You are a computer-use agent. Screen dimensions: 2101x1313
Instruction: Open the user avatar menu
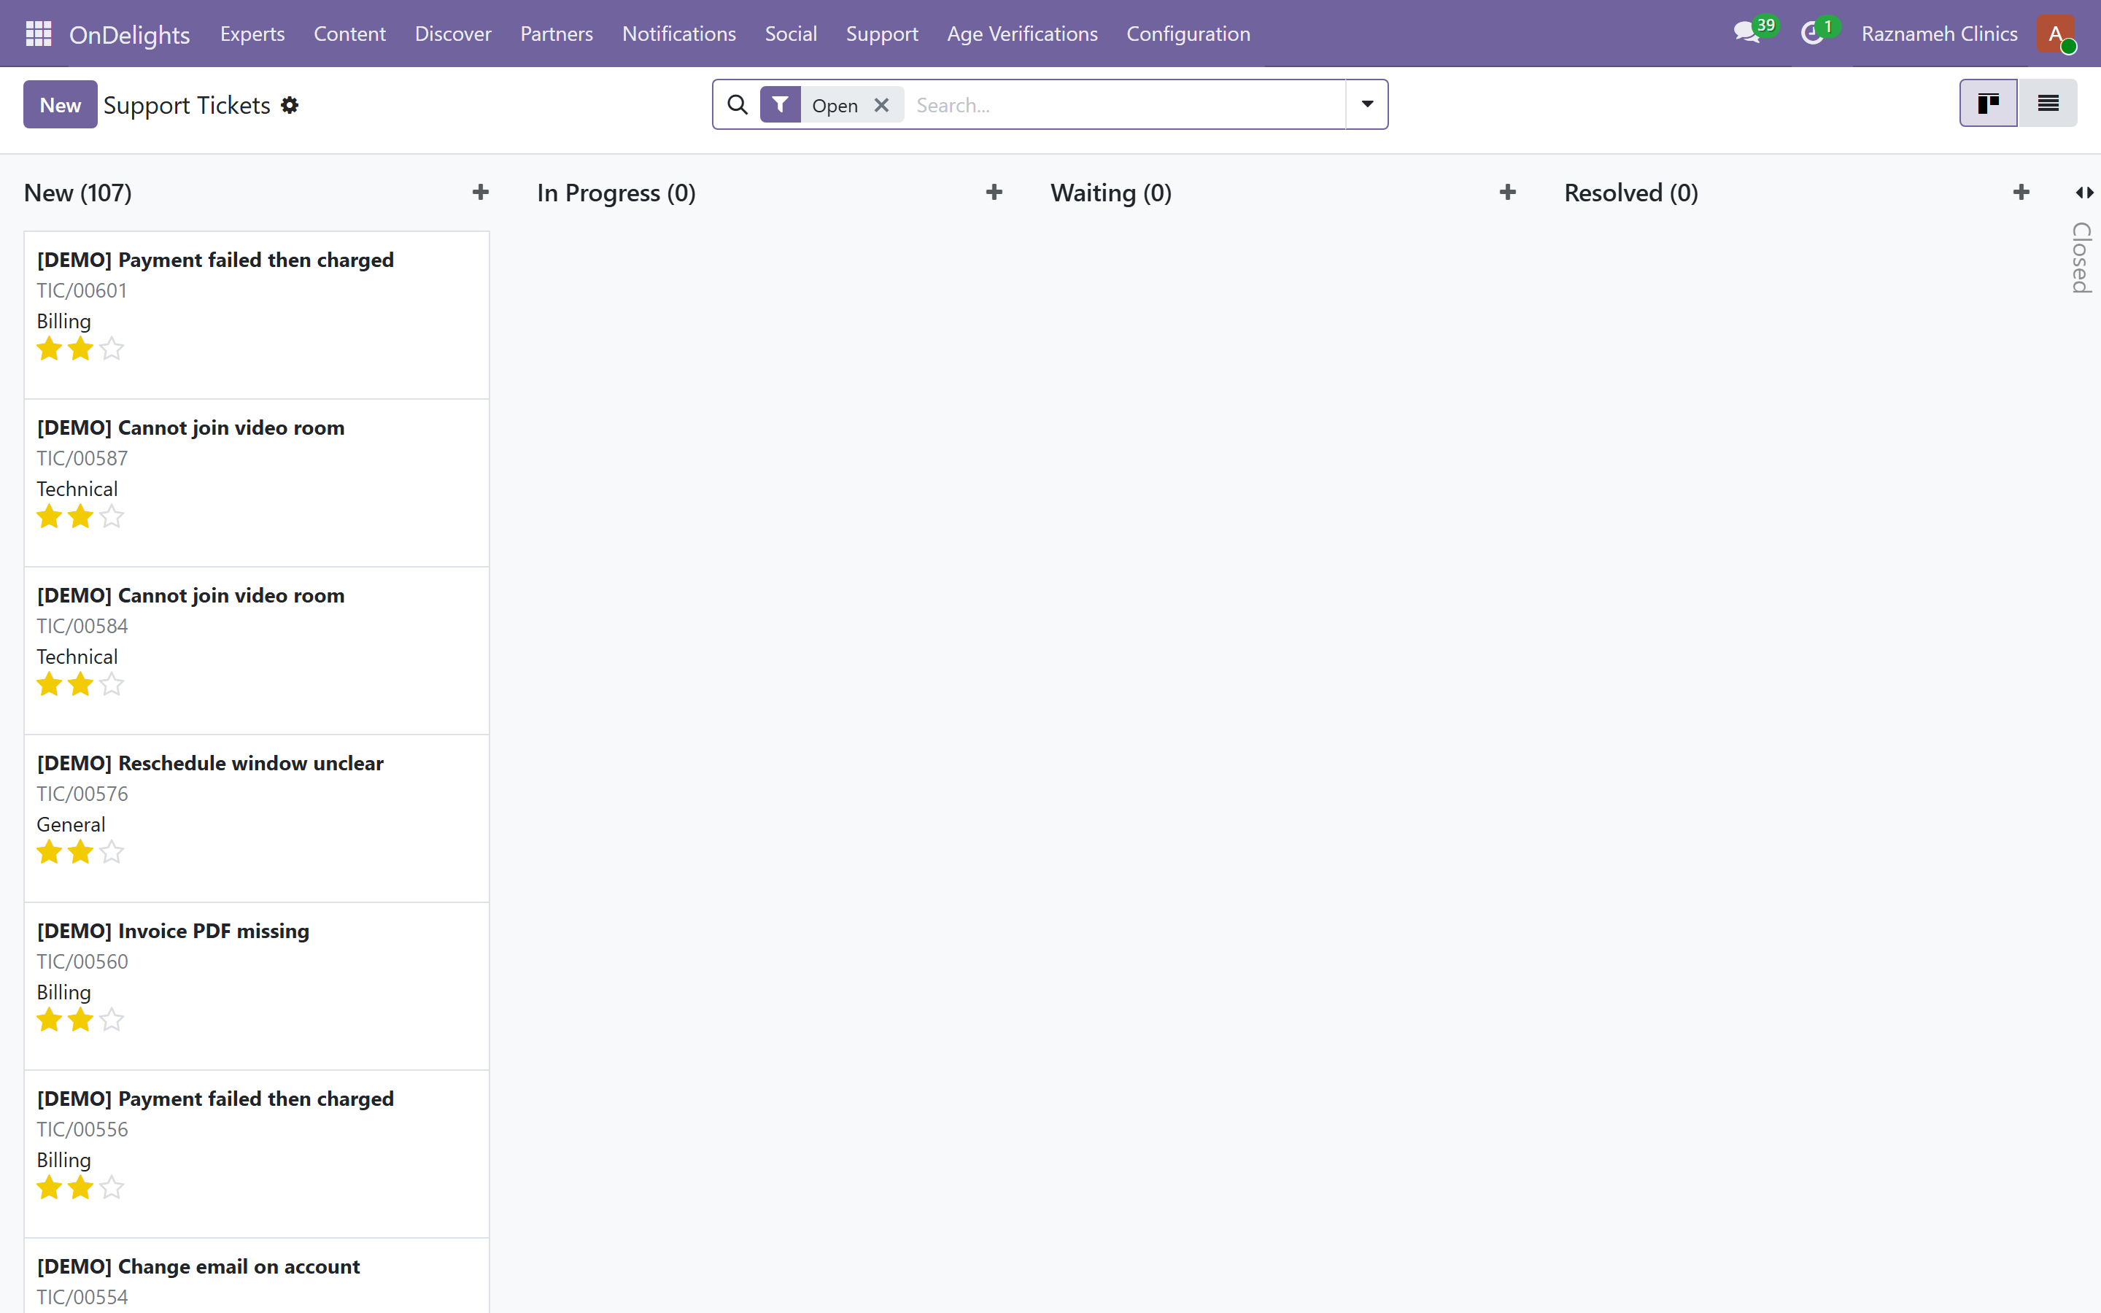tap(2056, 34)
